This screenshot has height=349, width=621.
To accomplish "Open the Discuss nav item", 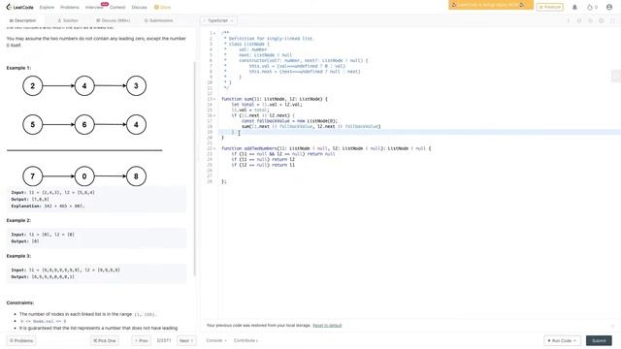I will (139, 8).
